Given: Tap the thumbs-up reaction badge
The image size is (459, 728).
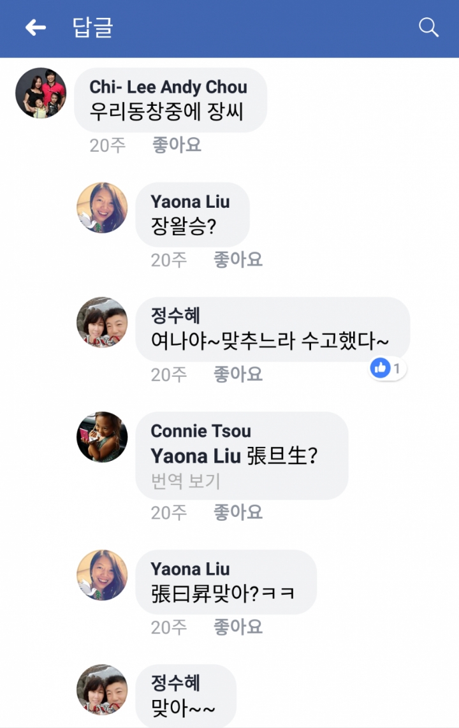Looking at the screenshot, I should coord(386,368).
